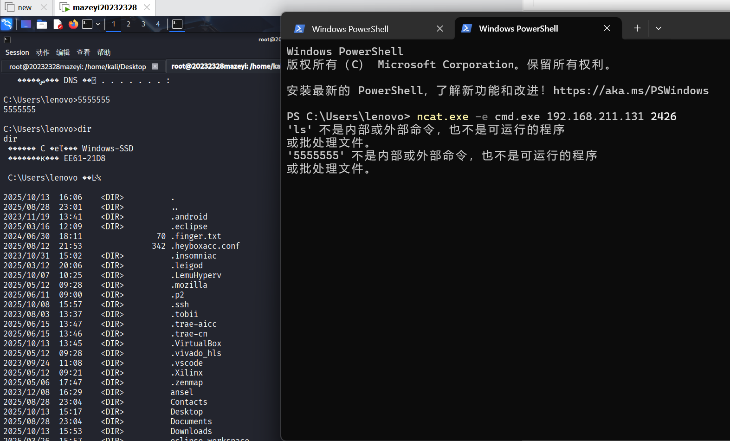This screenshot has width=730, height=441.
Task: Click the terminal window title icon
Action: (x=7, y=40)
